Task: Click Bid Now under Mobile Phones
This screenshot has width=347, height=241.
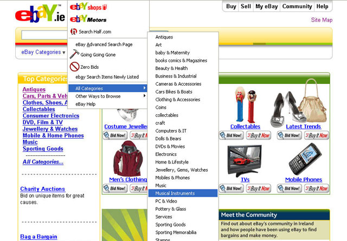Action: click(290, 188)
